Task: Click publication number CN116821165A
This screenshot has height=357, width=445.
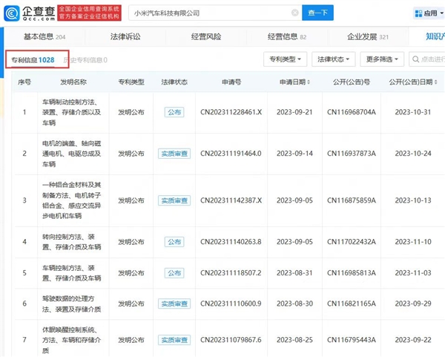Action: [x=352, y=304]
